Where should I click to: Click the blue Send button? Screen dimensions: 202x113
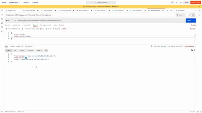pos(189,20)
